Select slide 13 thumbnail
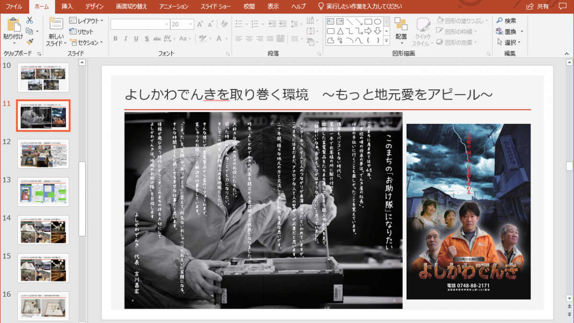The height and width of the screenshot is (323, 574). (x=43, y=192)
